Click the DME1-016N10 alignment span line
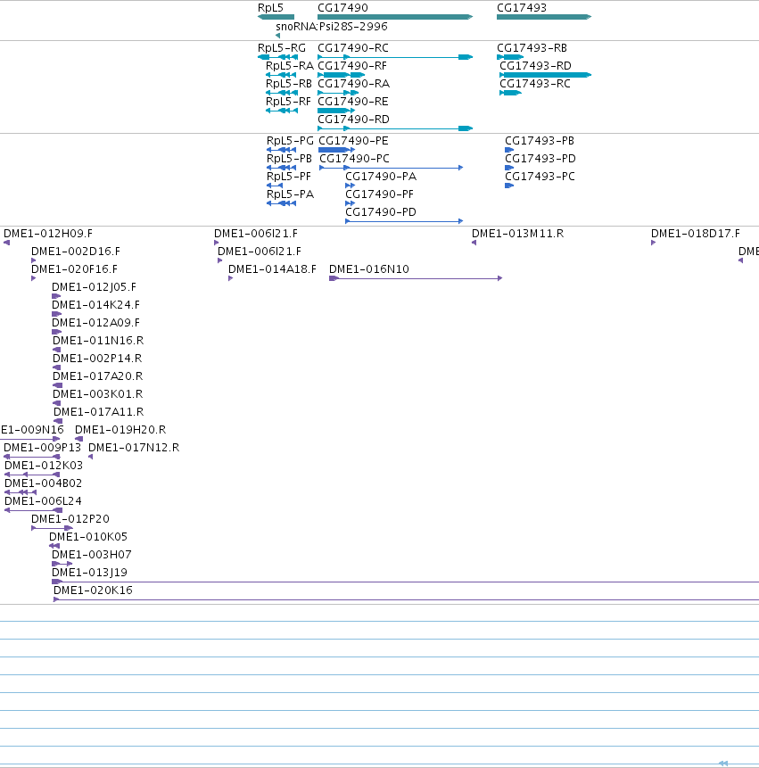Viewport: 759px width, 768px height. [x=416, y=278]
